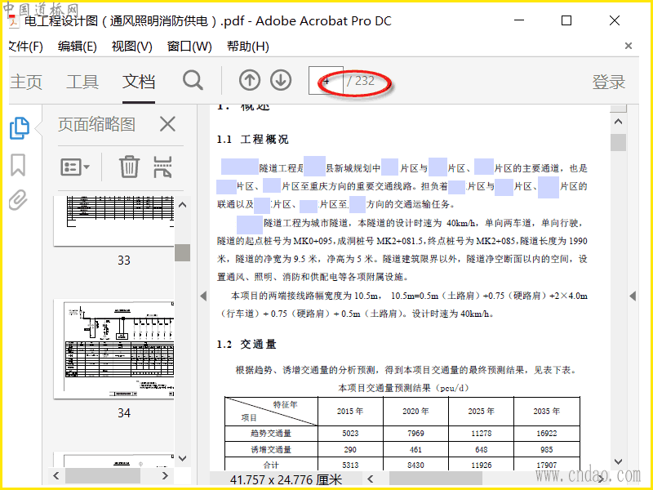This screenshot has width=653, height=490.
Task: Click the table row label '趋势交通量'
Action: tap(271, 434)
